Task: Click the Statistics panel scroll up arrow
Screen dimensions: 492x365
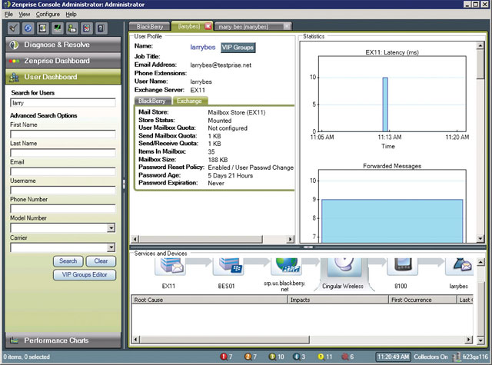Action: tap(480, 46)
